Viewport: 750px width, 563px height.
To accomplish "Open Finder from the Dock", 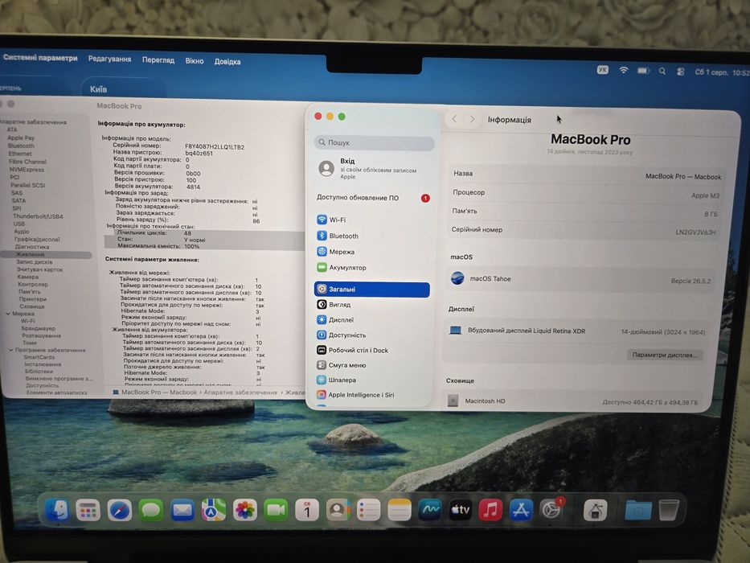I will click(57, 509).
